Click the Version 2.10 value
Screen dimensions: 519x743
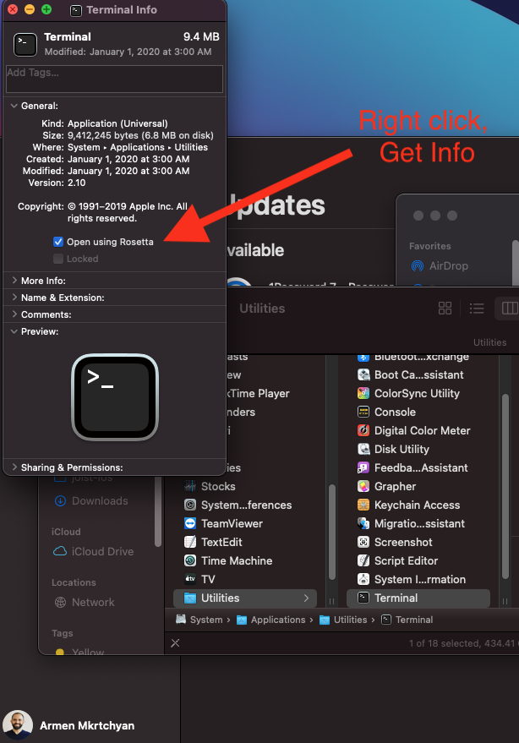click(x=76, y=183)
